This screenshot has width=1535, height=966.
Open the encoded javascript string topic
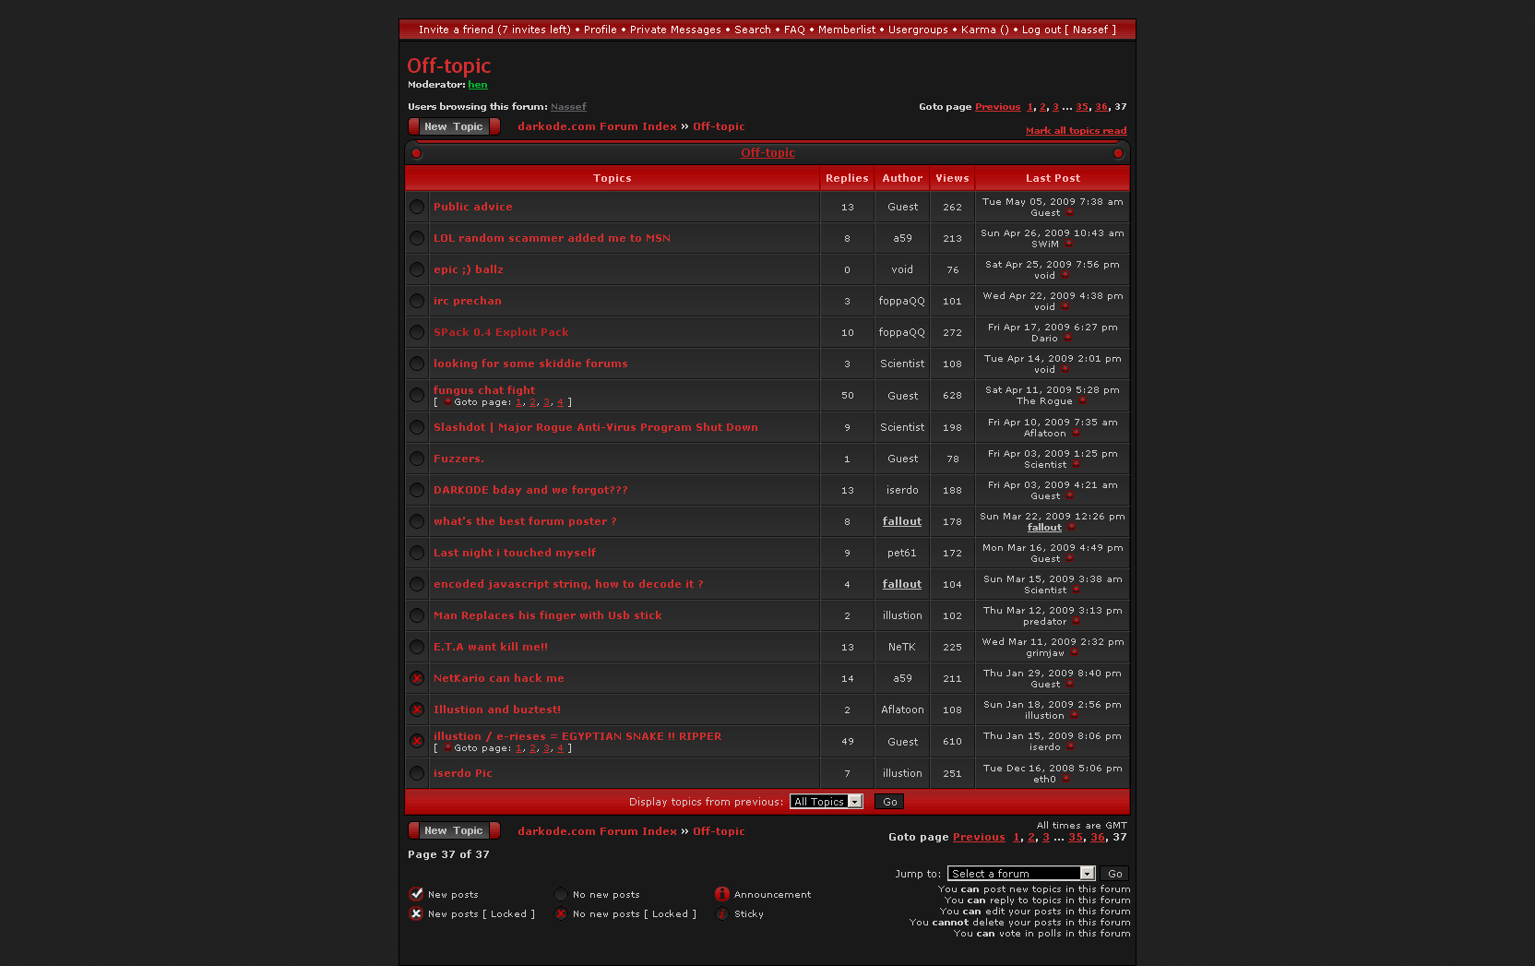point(568,584)
